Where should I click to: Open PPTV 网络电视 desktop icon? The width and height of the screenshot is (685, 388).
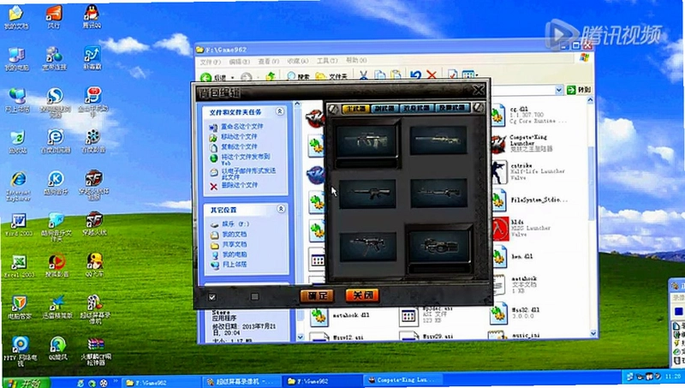(x=20, y=351)
